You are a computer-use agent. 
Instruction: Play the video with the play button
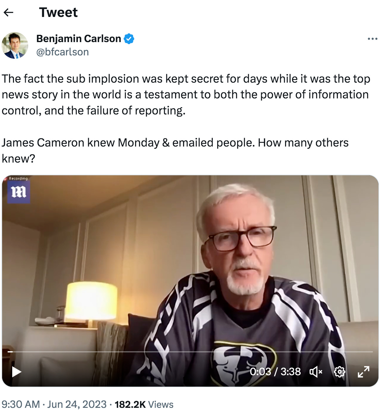(16, 371)
